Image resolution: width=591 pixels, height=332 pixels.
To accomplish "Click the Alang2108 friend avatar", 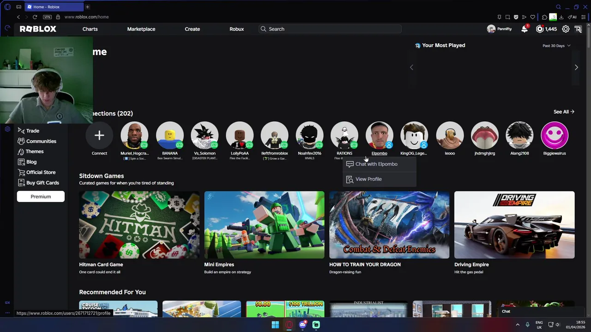I will (x=519, y=136).
